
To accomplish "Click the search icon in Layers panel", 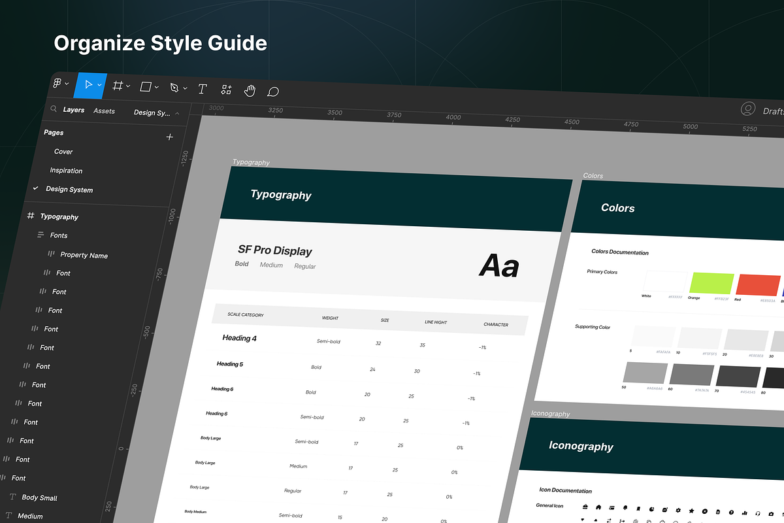I will tap(53, 109).
